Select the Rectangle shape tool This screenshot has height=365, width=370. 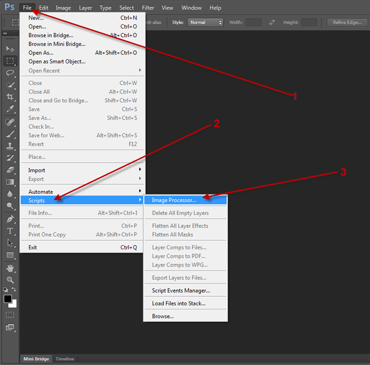click(x=10, y=255)
